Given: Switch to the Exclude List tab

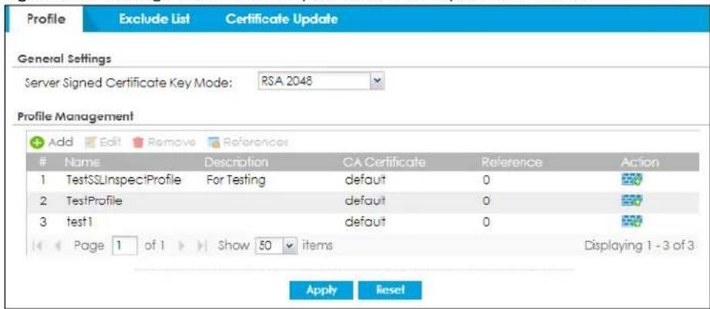Looking at the screenshot, I should tap(154, 19).
